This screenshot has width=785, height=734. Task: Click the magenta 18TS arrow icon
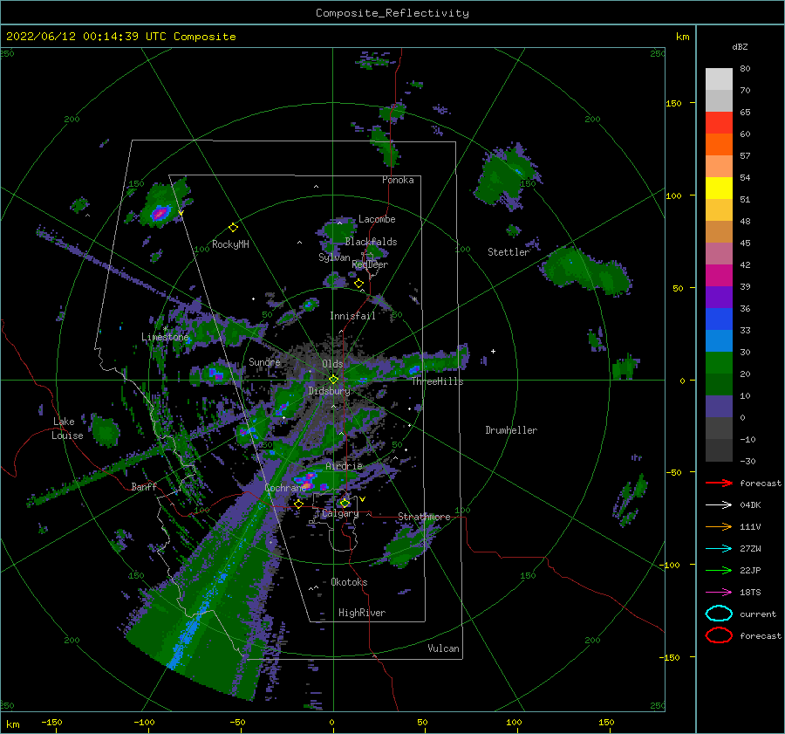point(719,593)
